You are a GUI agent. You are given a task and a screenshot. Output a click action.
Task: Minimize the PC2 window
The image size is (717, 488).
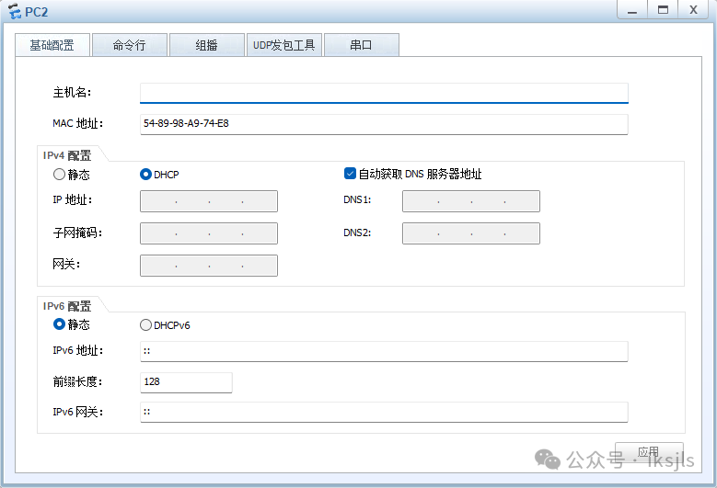(632, 9)
